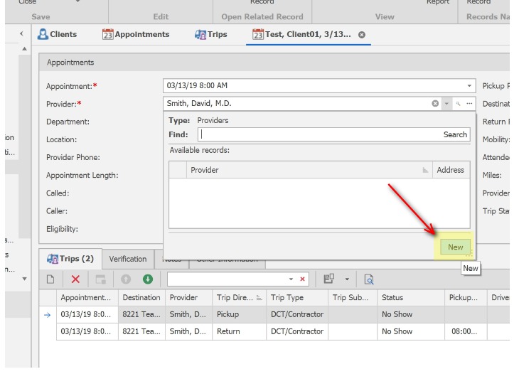Image resolution: width=519 pixels, height=374 pixels.
Task: Switch to the Appointments tab
Action: (136, 34)
